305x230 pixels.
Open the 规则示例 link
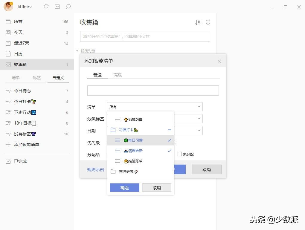coord(95,169)
